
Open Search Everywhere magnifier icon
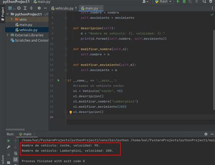(204, 1)
